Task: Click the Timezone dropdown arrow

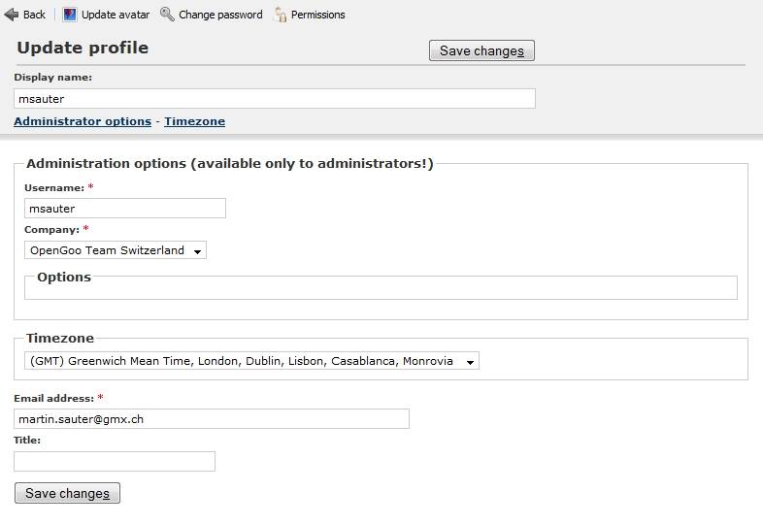Action: tap(470, 362)
